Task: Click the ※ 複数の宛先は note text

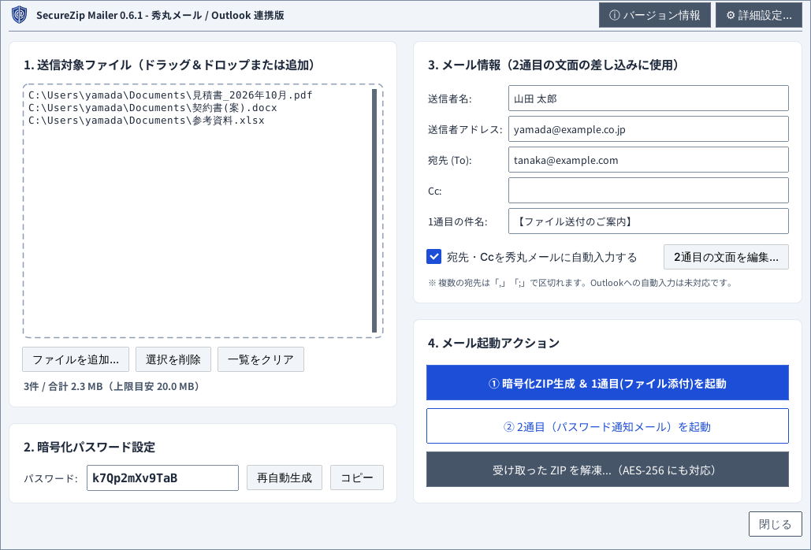Action: tap(580, 283)
